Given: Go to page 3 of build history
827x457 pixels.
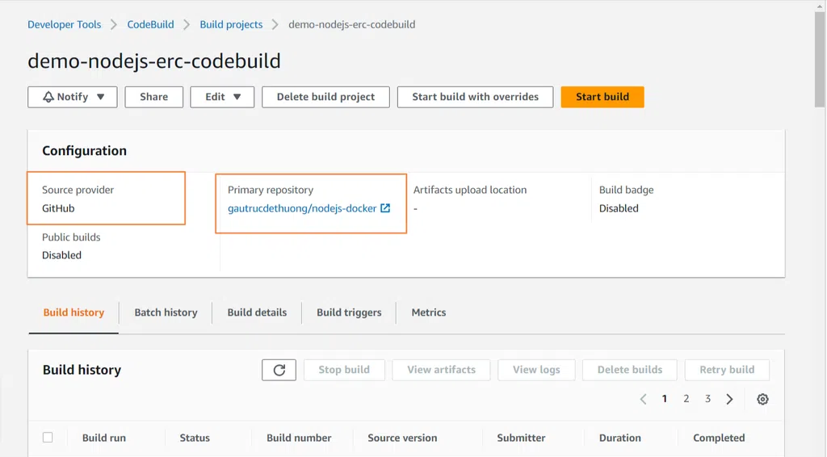Looking at the screenshot, I should 707,399.
